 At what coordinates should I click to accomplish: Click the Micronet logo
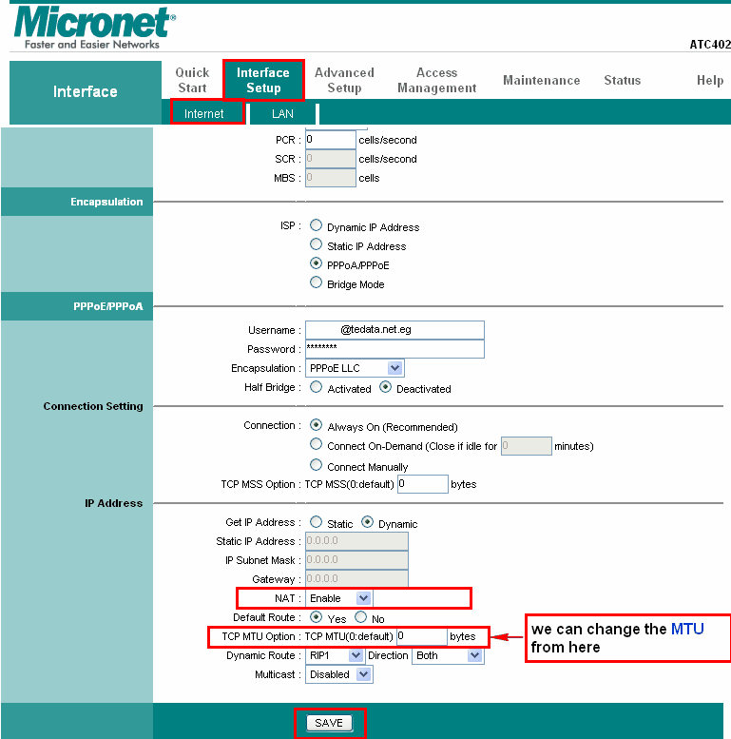coord(95,28)
